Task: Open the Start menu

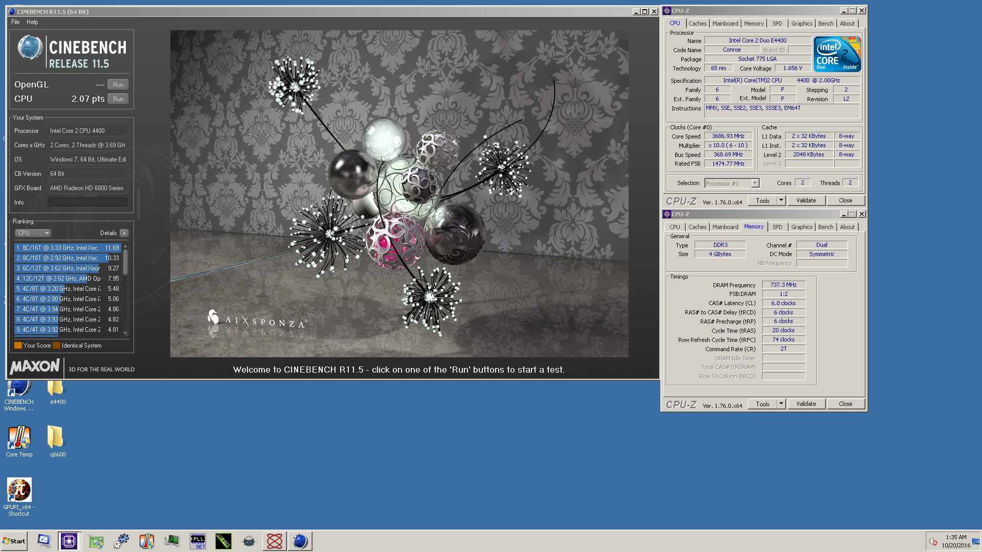Action: 14,541
